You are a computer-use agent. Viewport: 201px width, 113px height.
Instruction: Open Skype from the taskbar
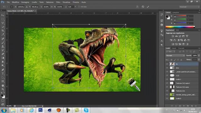tap(86, 110)
